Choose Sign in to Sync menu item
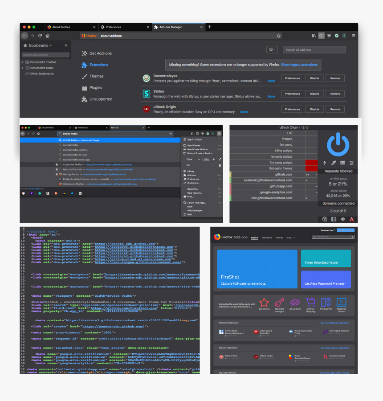 (202, 139)
